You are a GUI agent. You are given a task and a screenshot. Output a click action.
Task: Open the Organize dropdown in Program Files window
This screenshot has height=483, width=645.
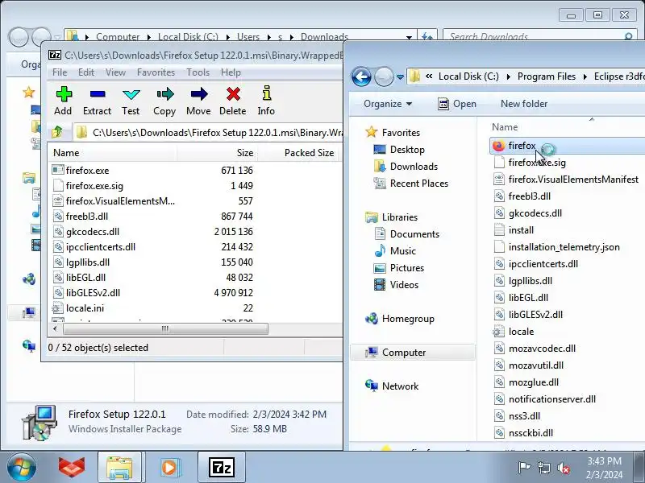tap(388, 104)
